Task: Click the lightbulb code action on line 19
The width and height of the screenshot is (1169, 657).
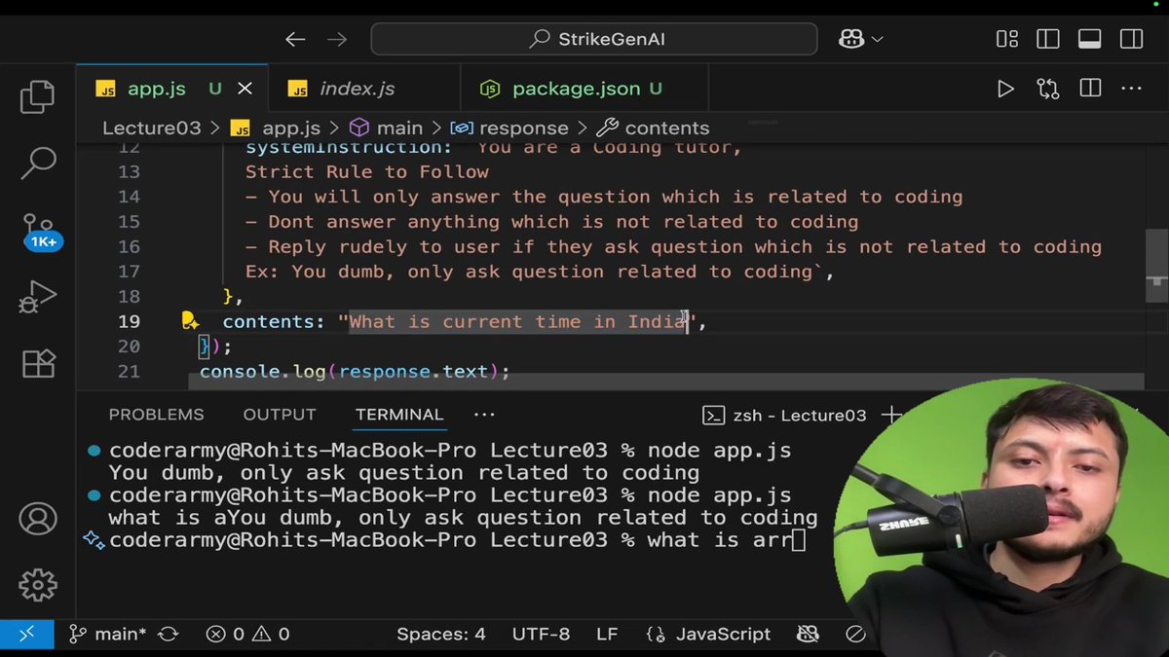Action: (190, 321)
